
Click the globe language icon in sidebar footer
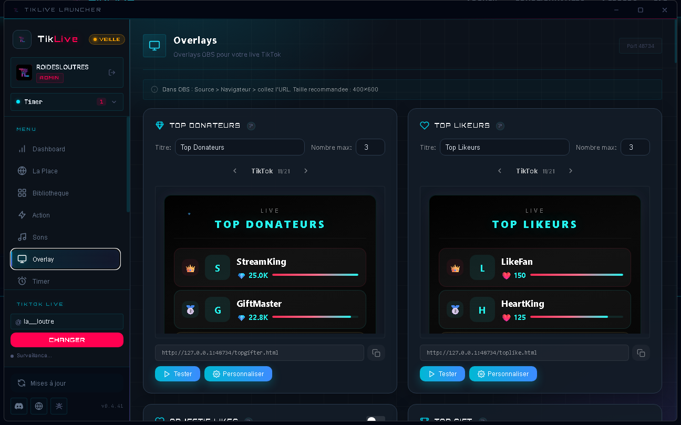[x=39, y=406]
